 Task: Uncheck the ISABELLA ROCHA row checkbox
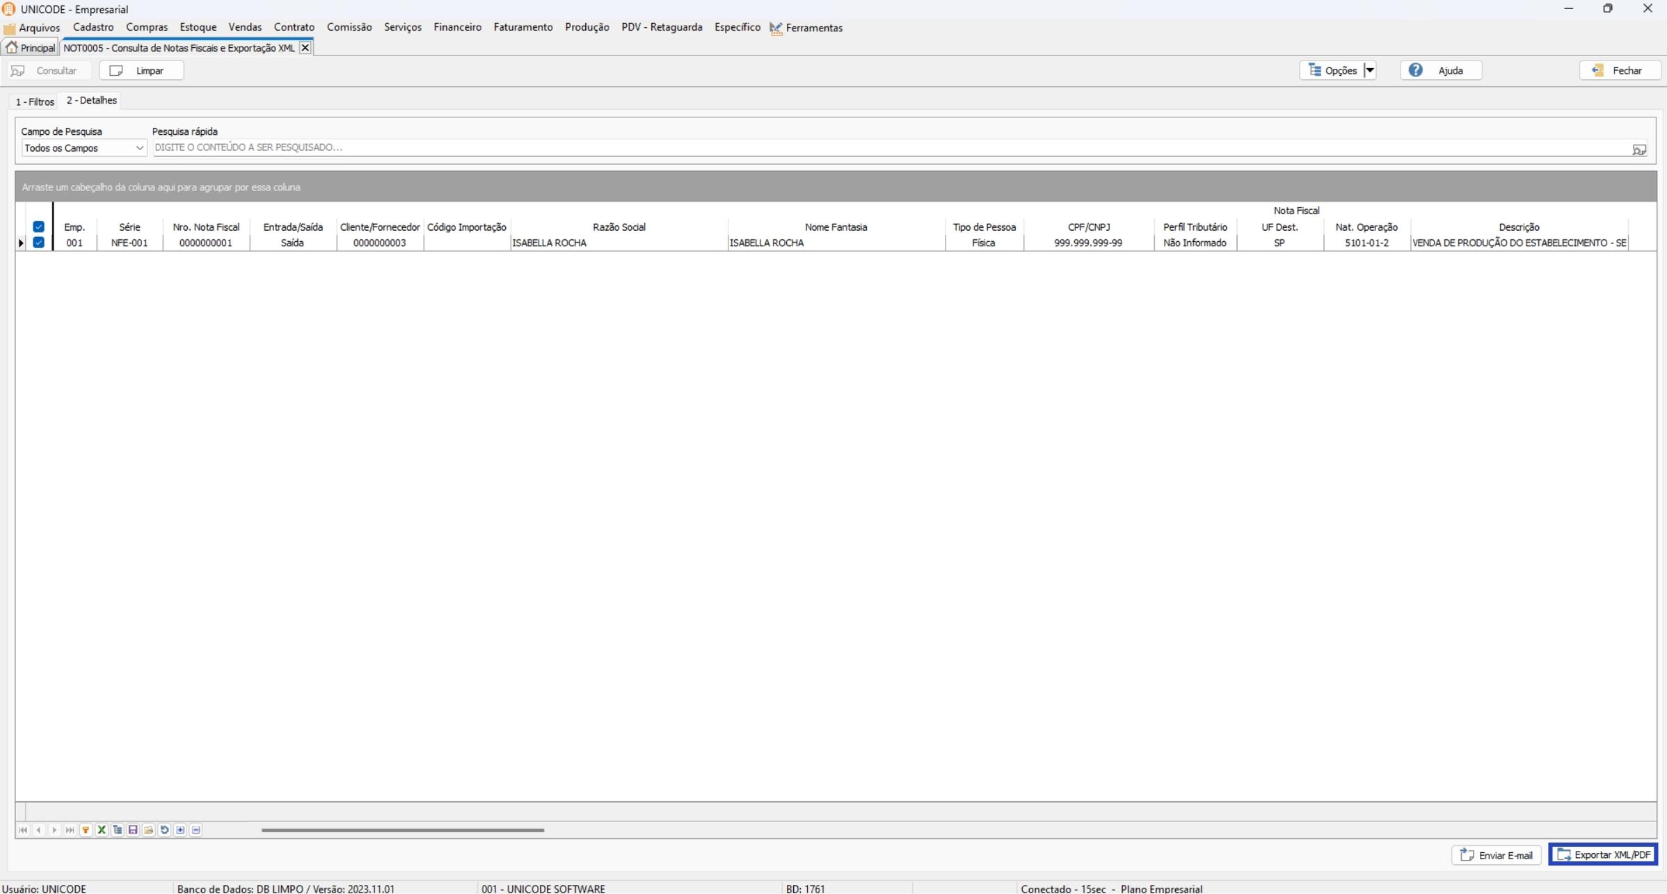click(39, 243)
